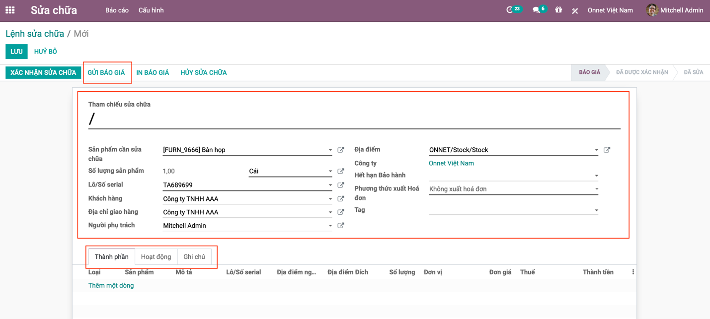Open the apps grid menu icon
Viewport: 710px width, 319px height.
pyautogui.click(x=10, y=10)
